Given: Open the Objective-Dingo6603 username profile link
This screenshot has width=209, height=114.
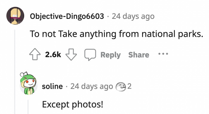Looking at the screenshot, I should coord(67,16).
